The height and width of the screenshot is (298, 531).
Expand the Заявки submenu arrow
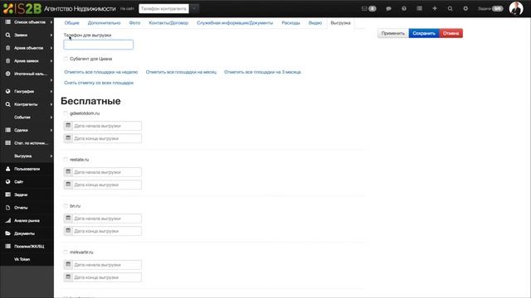[x=51, y=35]
